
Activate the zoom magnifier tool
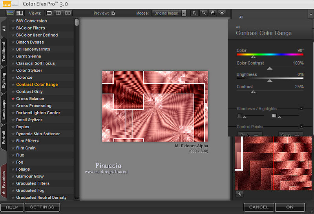point(203,13)
